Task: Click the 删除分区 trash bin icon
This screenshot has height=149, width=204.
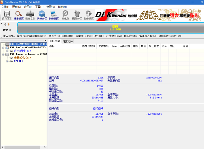Action: coord(77,15)
